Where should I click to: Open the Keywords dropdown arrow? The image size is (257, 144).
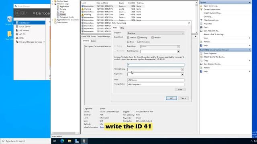coord(182,74)
